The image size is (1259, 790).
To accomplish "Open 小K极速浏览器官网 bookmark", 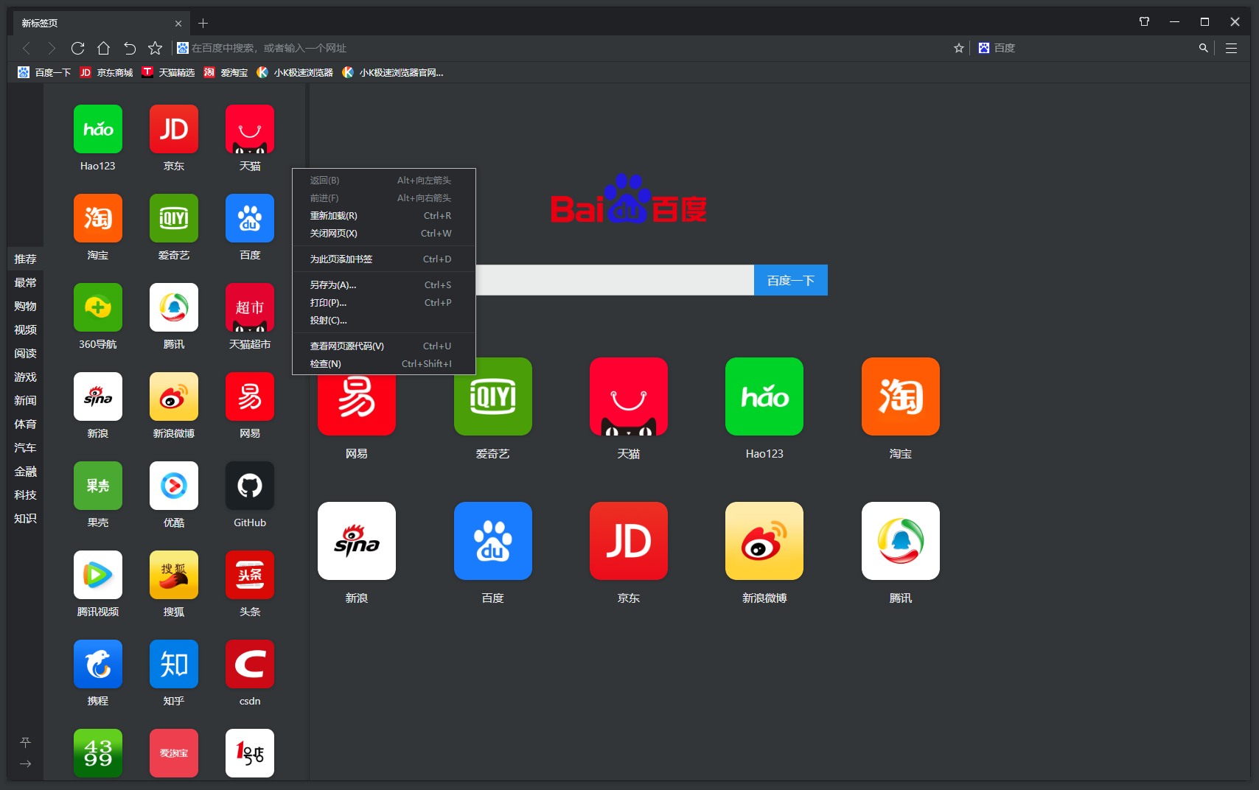I will (394, 72).
